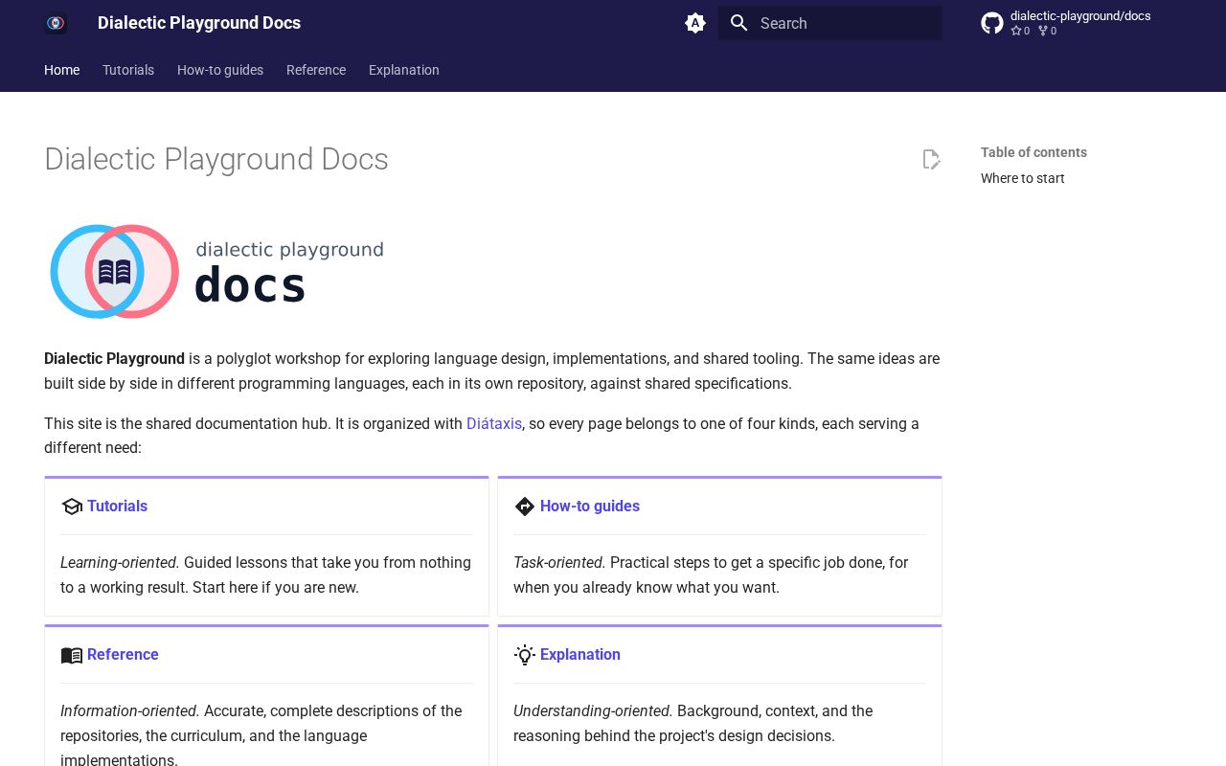Click the 'Task-oriented.' italic text
Viewport: 1226px width, 766px height.
pos(559,562)
